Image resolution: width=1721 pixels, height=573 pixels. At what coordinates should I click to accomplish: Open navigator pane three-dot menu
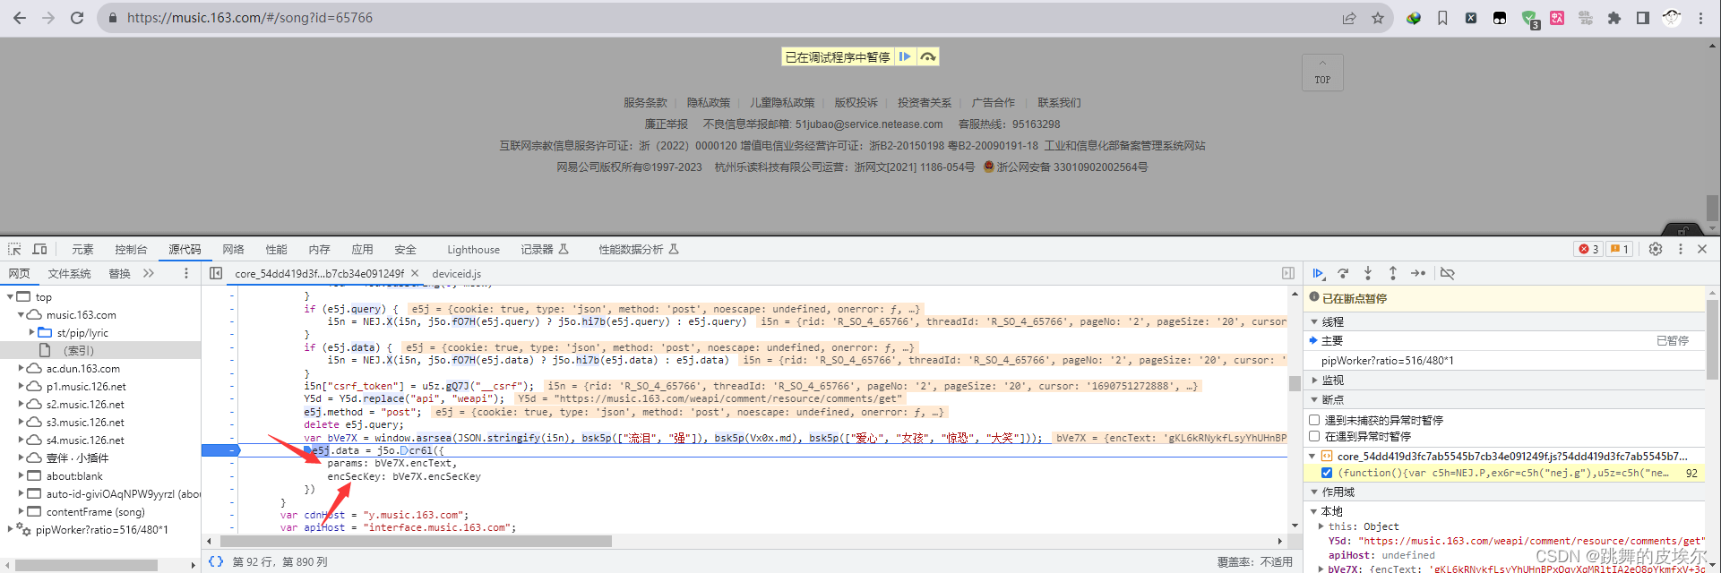[x=186, y=273]
